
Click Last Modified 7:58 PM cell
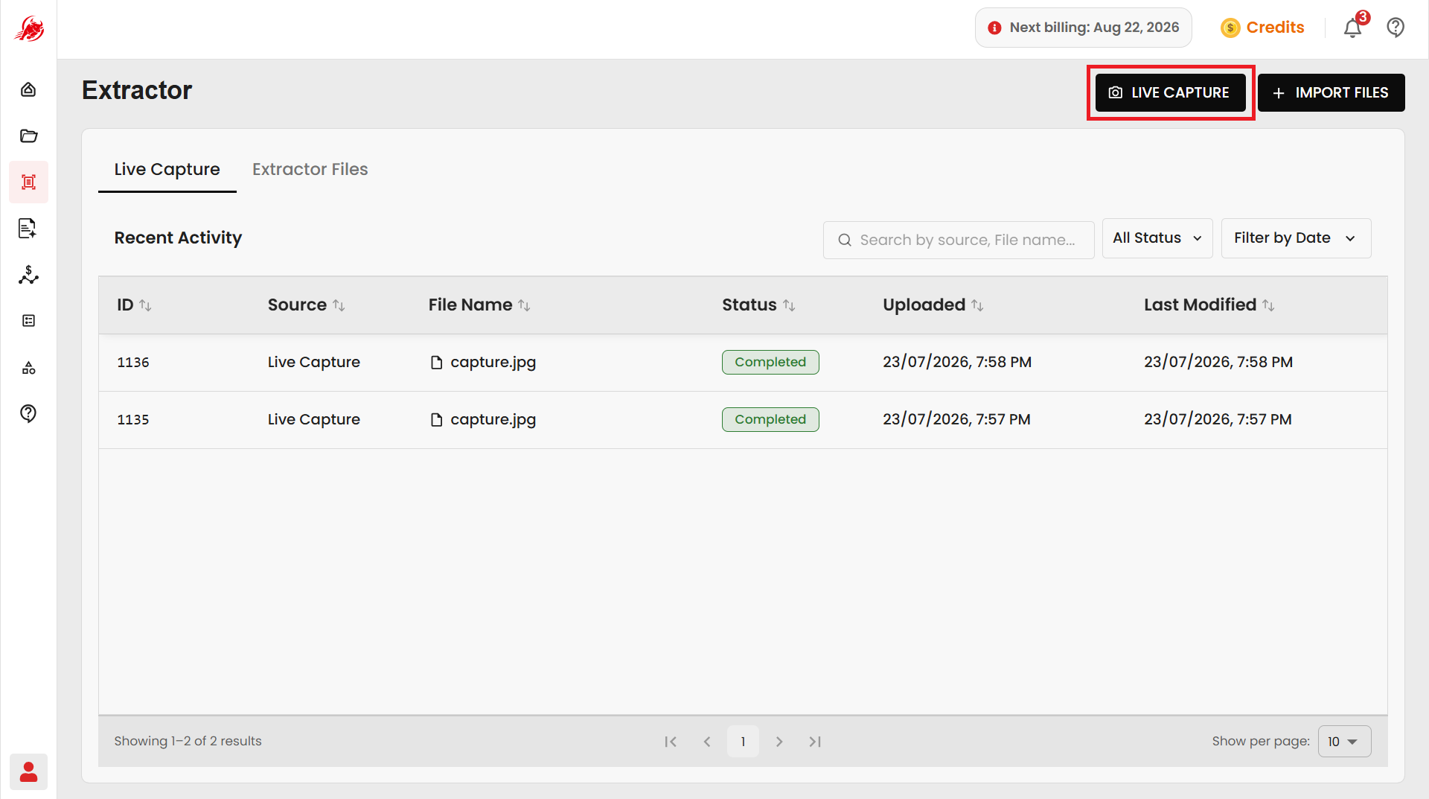click(x=1218, y=362)
